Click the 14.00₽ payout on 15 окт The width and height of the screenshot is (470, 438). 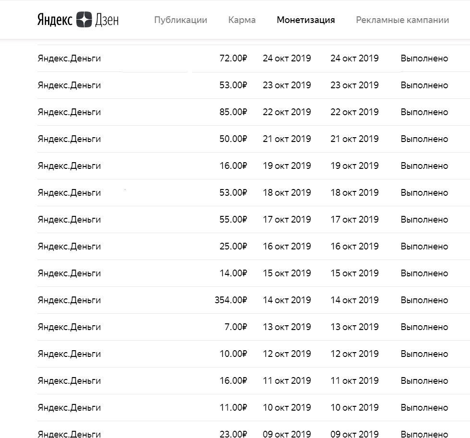[233, 273]
